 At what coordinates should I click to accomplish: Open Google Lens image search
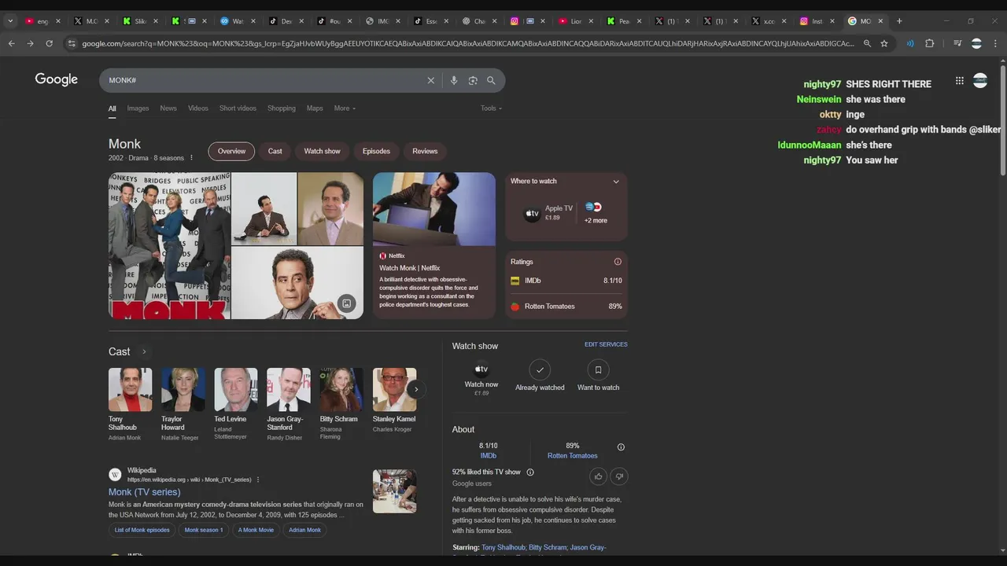473,80
